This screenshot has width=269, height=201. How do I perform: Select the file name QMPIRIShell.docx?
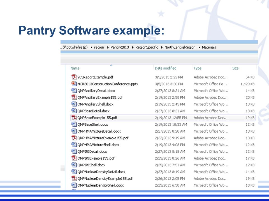click(x=91, y=165)
